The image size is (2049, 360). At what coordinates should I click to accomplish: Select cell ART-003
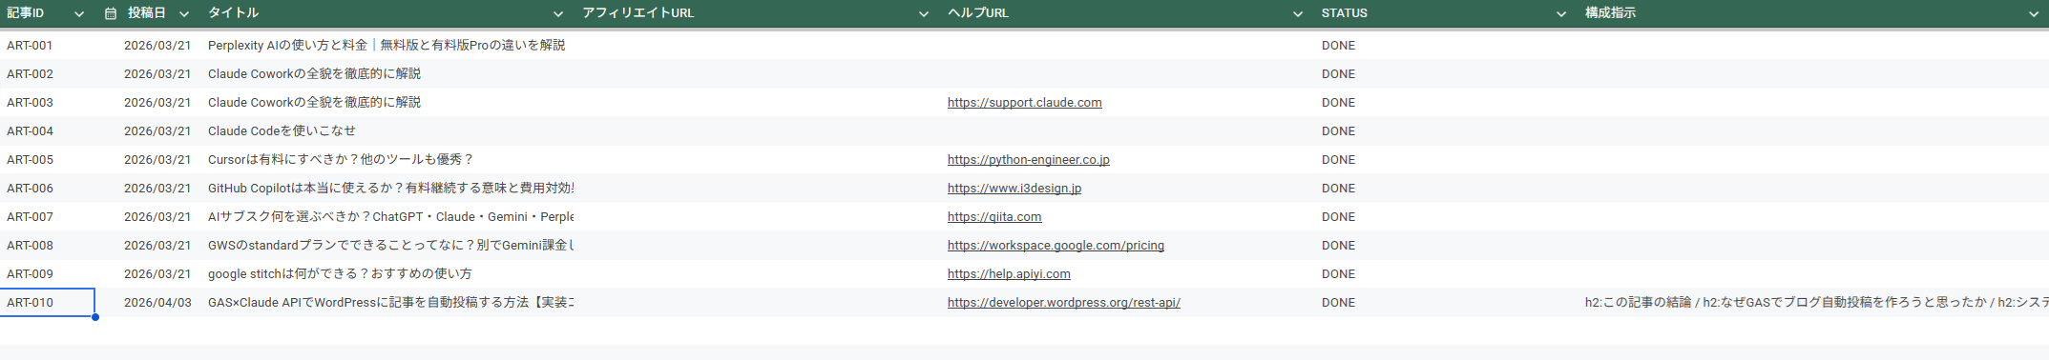[48, 103]
